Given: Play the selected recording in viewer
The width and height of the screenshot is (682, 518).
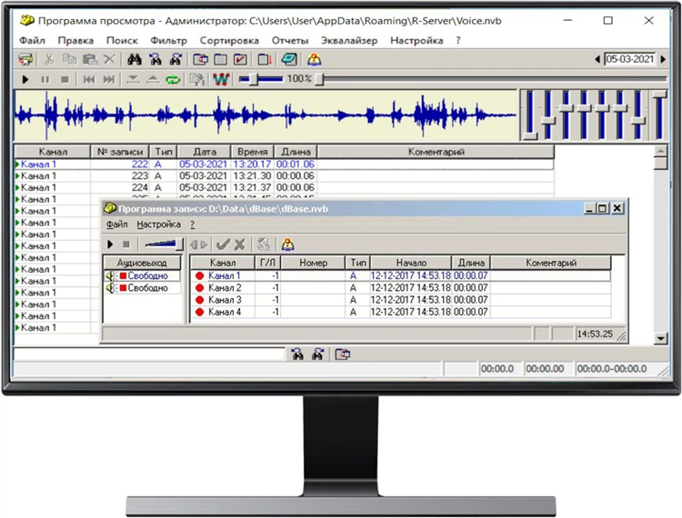Looking at the screenshot, I should tap(25, 80).
